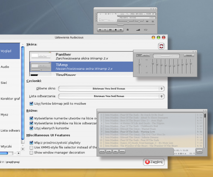
Task: Select the Panther skin
Action: [81, 56]
